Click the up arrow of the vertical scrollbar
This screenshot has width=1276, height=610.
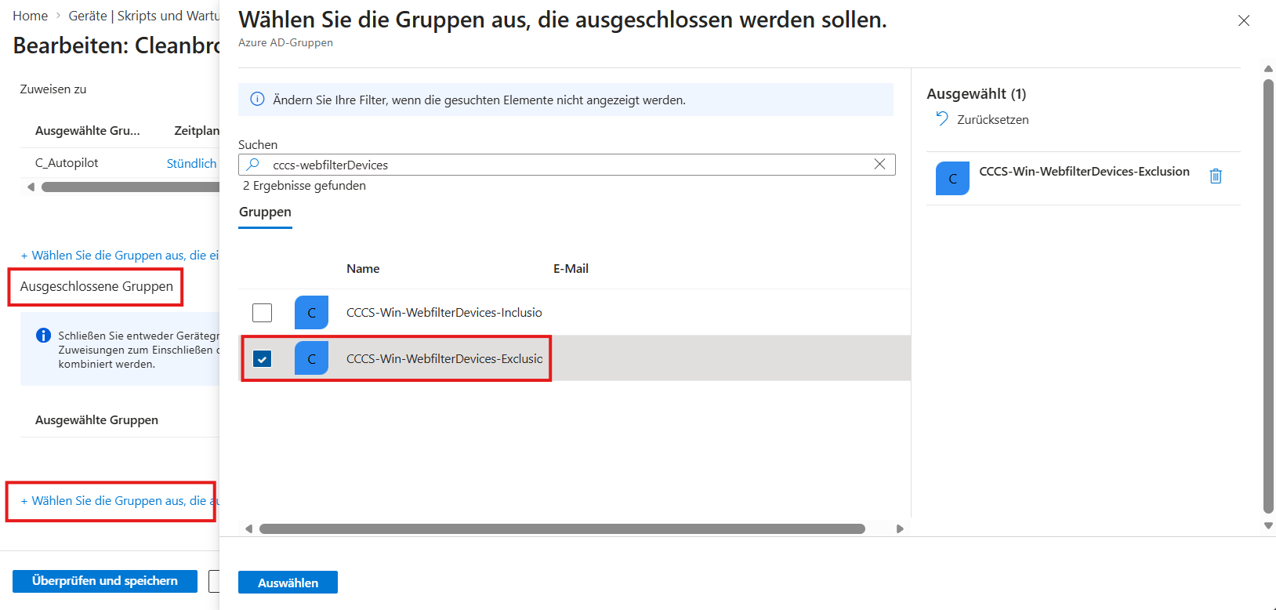coord(1268,69)
